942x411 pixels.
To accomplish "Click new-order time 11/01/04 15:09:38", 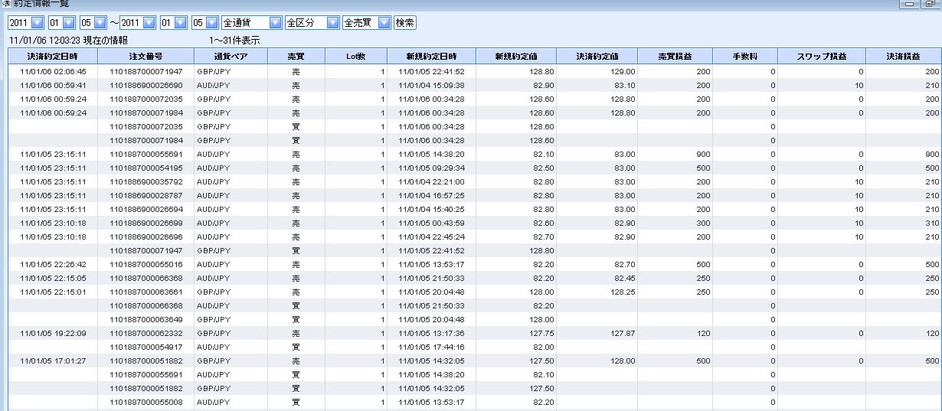I will [431, 85].
